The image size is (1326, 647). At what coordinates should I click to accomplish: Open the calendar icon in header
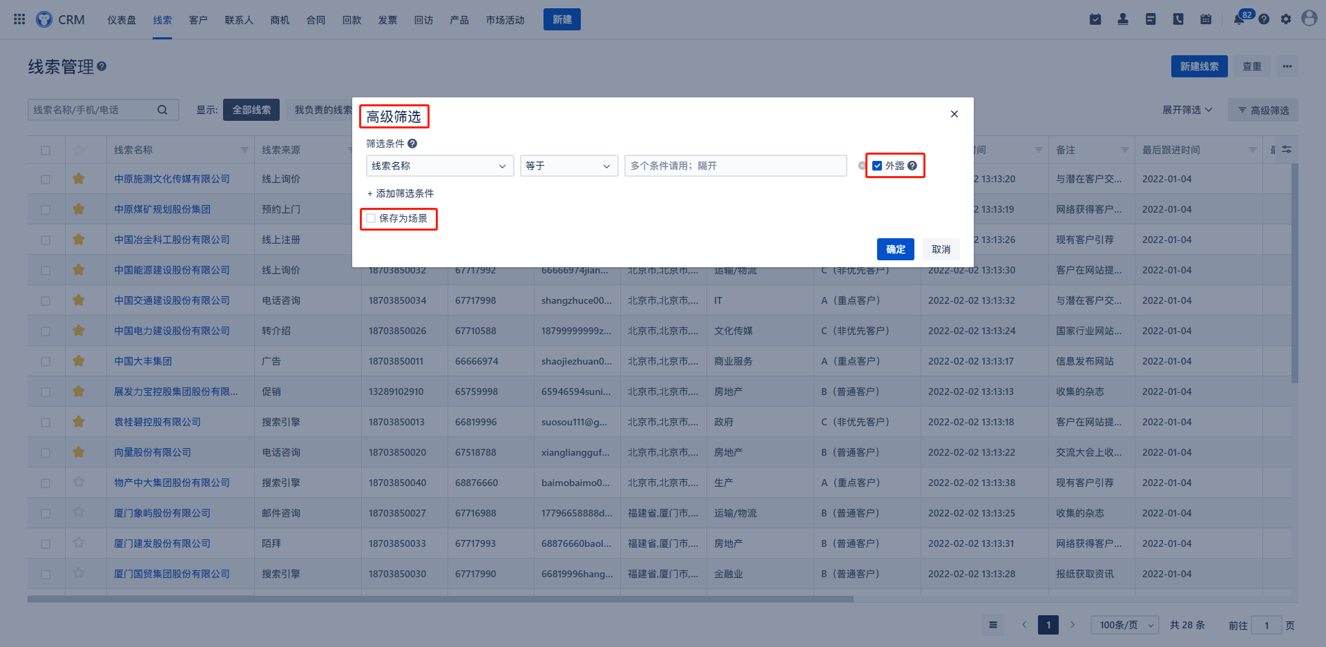(x=1206, y=19)
